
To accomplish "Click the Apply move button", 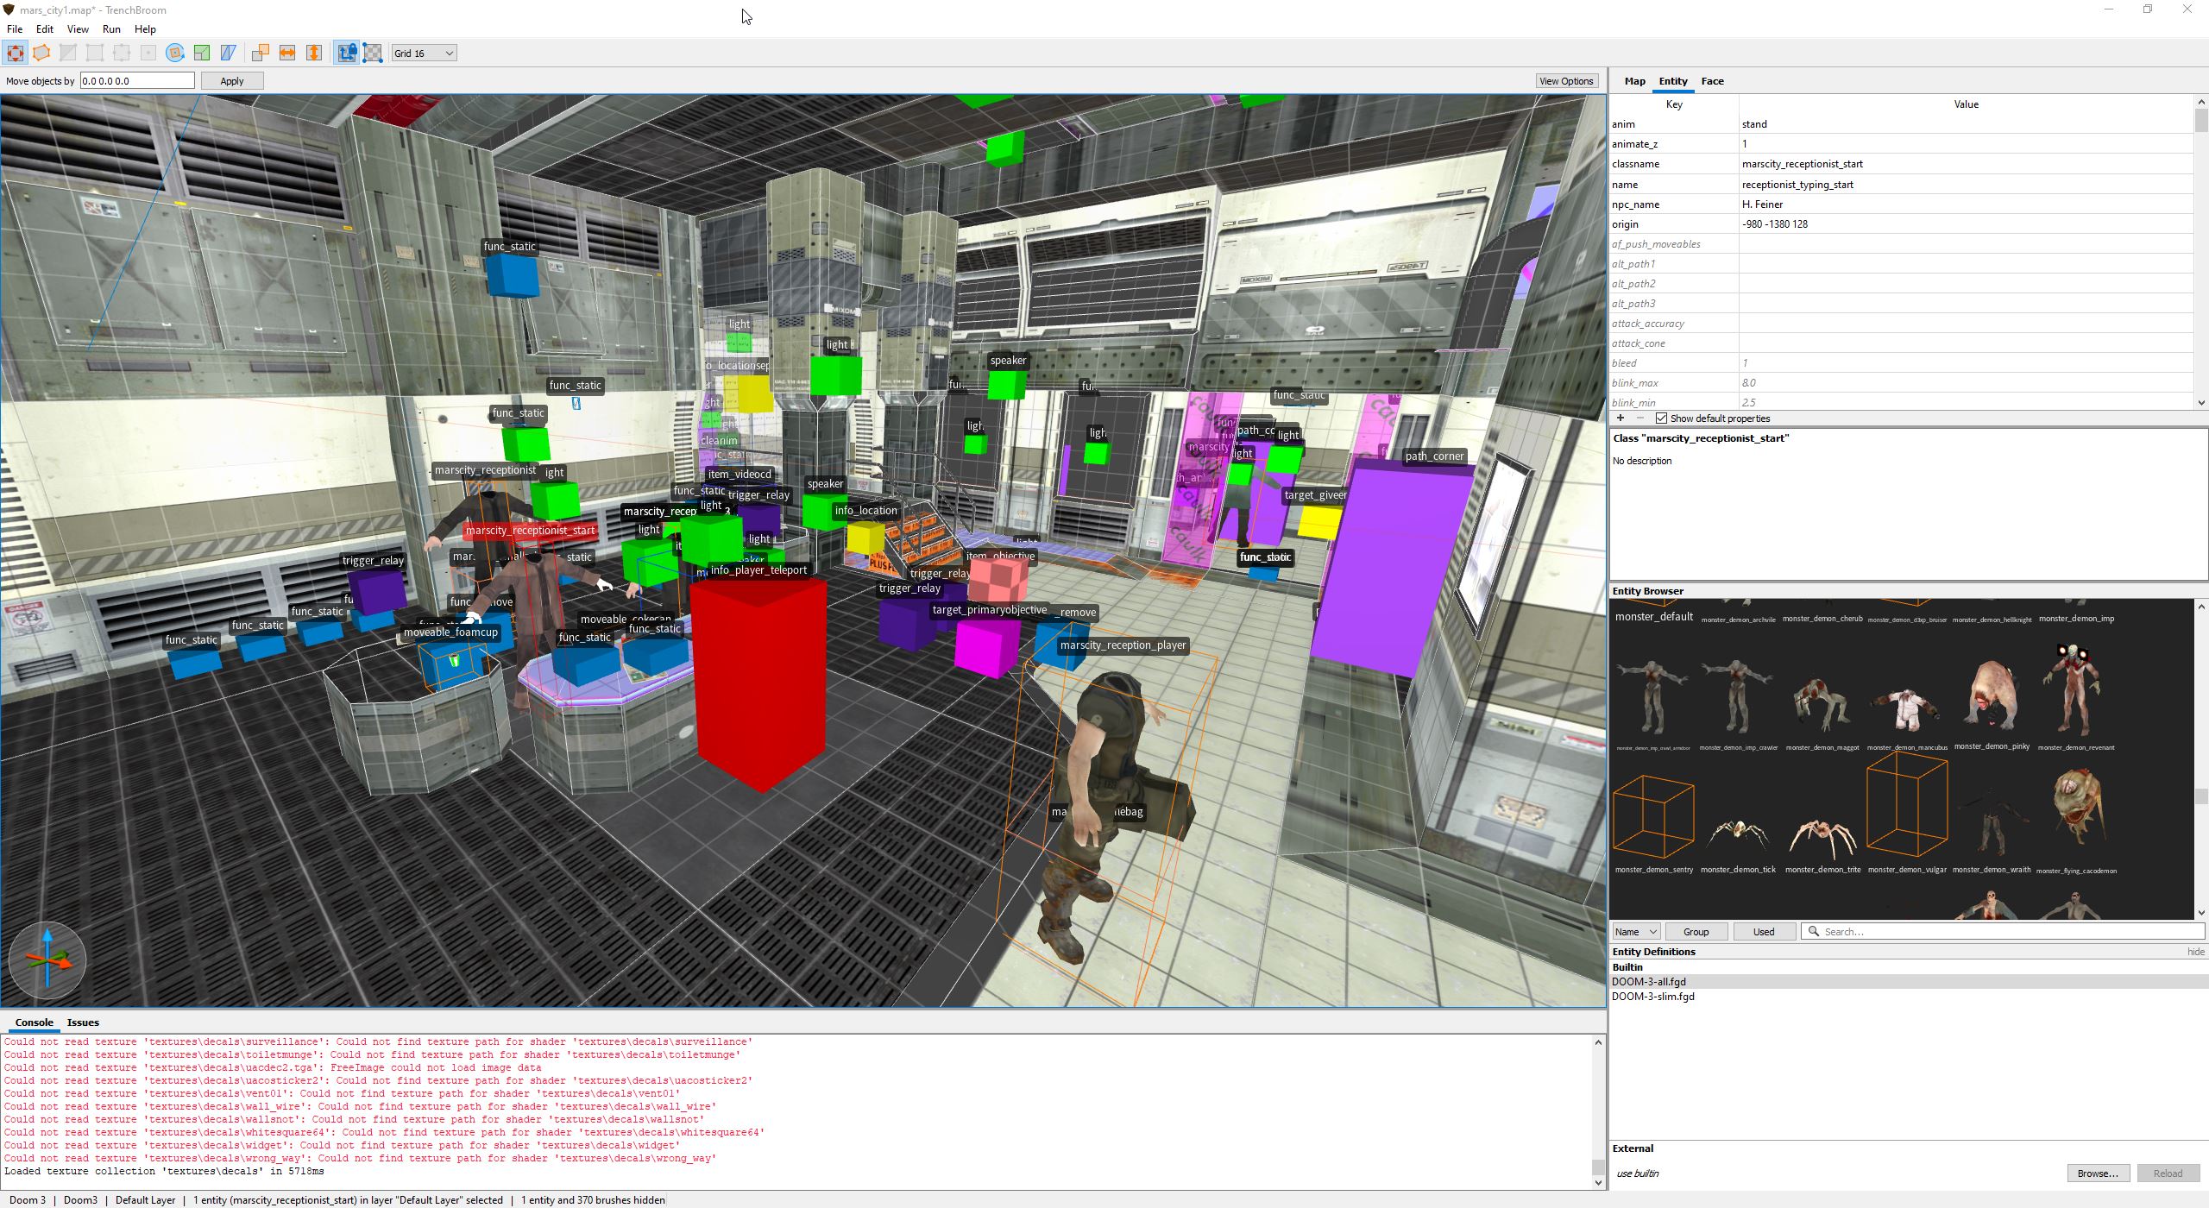I will tap(231, 81).
